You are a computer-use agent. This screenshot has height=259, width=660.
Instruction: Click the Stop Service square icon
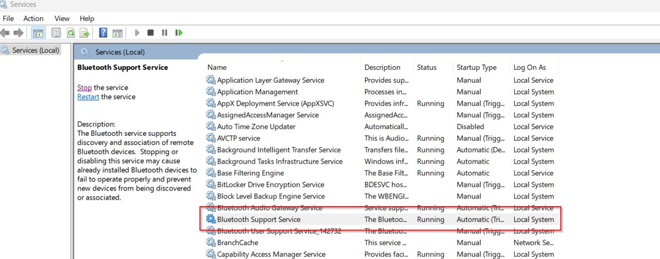click(x=150, y=33)
